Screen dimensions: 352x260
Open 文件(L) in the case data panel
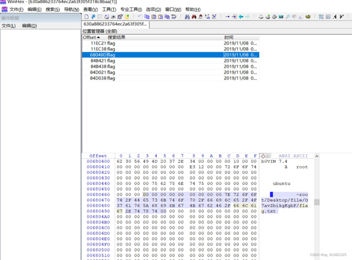click(9, 26)
